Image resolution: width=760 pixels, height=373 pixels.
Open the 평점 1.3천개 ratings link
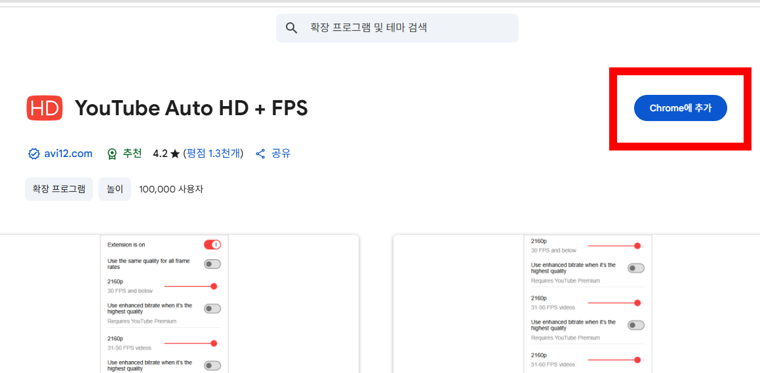(x=213, y=154)
